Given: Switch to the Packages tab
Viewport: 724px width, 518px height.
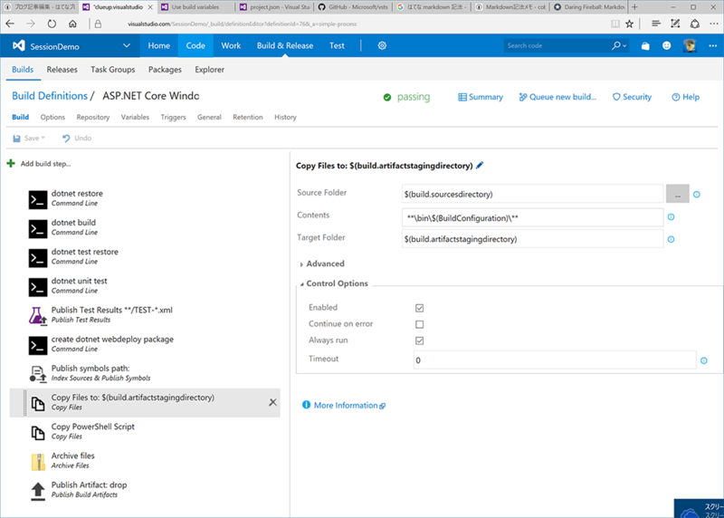Looking at the screenshot, I should pyautogui.click(x=165, y=70).
